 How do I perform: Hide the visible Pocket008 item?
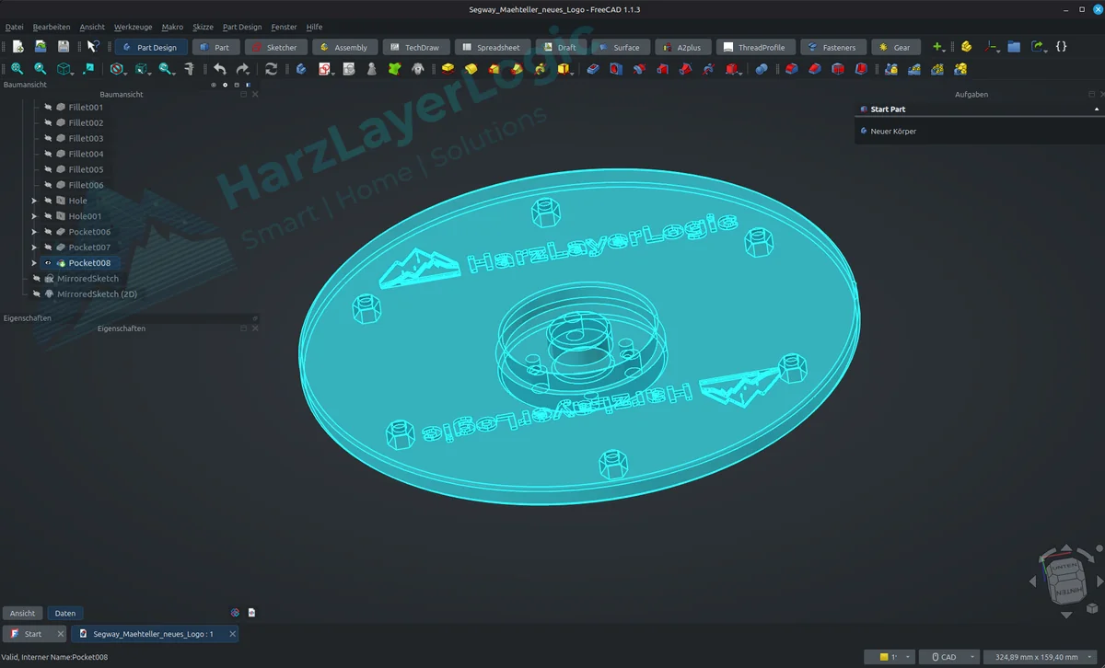[48, 263]
